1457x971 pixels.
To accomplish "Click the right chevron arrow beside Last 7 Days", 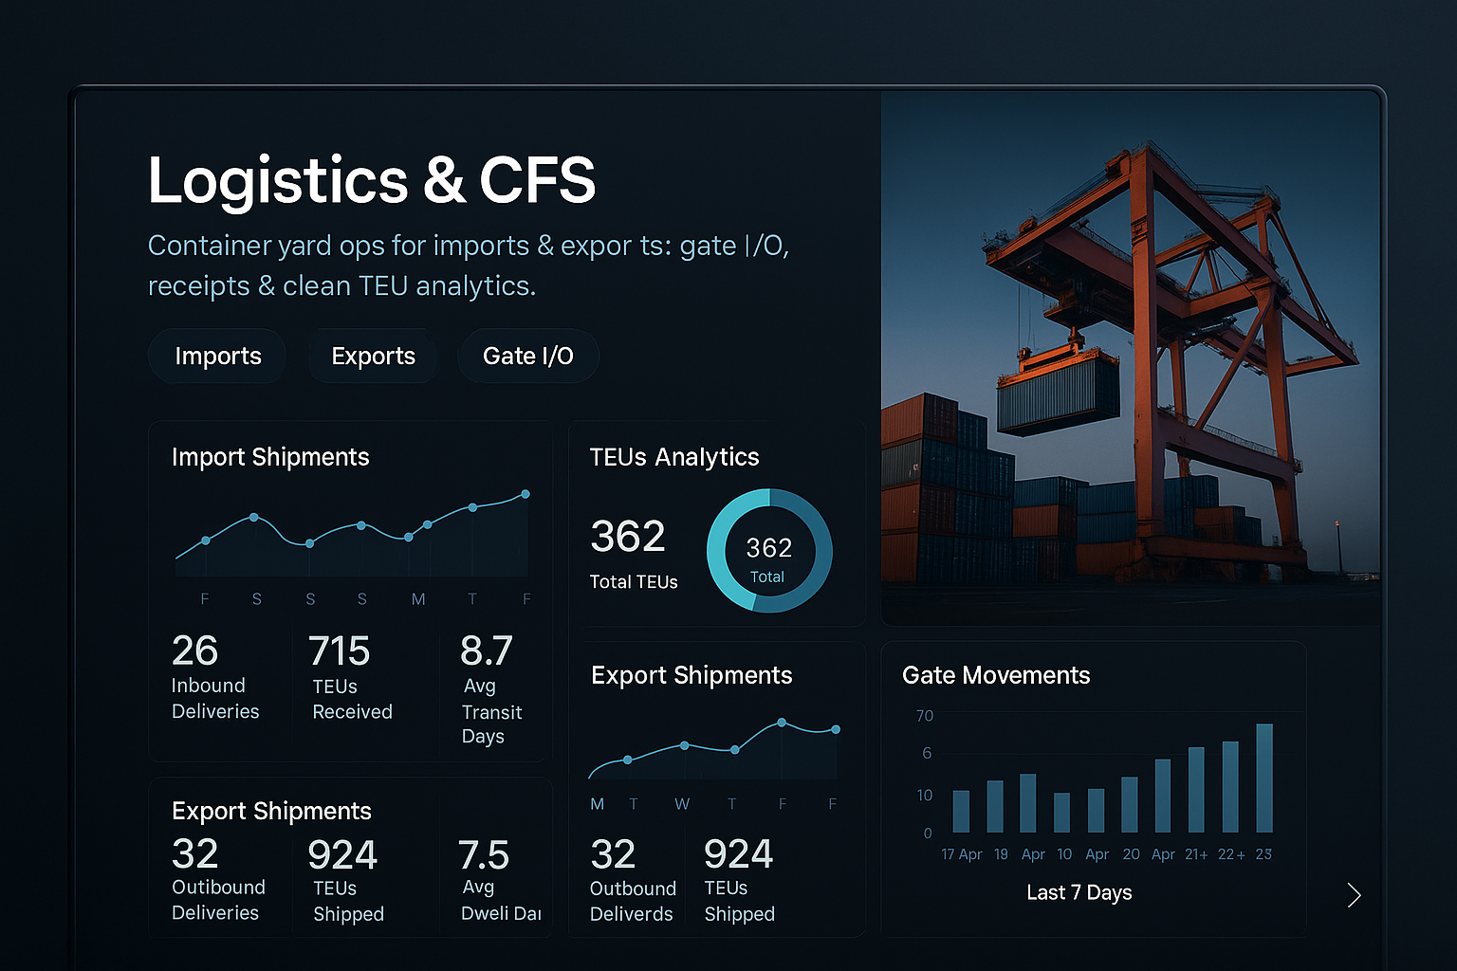I will coord(1354,895).
